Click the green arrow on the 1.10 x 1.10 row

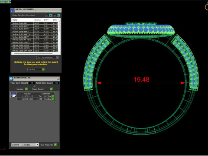pos(53,96)
